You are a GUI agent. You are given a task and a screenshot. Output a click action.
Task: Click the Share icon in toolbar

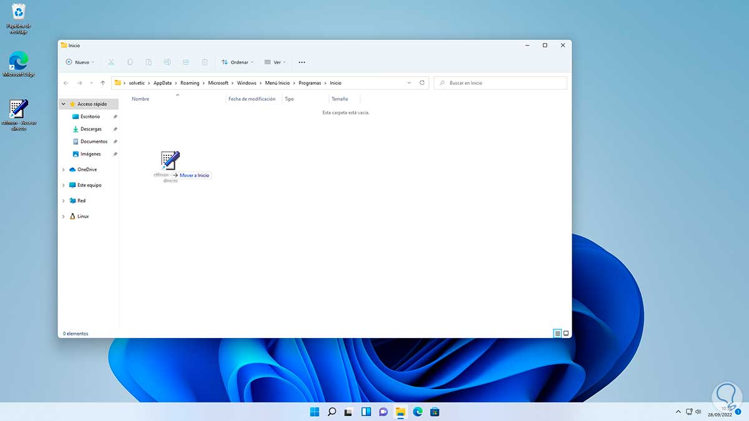click(x=186, y=62)
